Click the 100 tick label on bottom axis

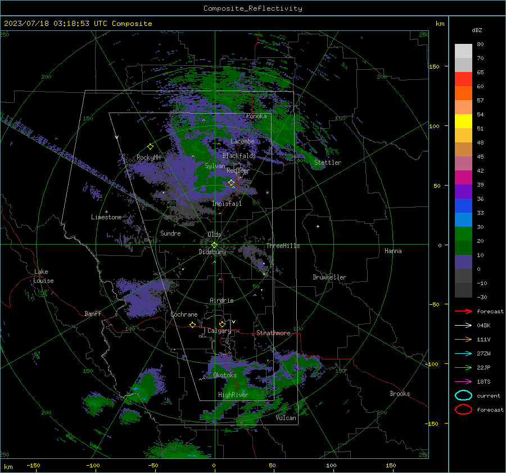tap(331, 465)
